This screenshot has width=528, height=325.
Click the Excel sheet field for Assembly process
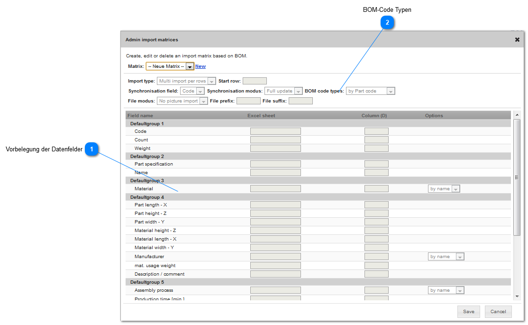(x=275, y=290)
